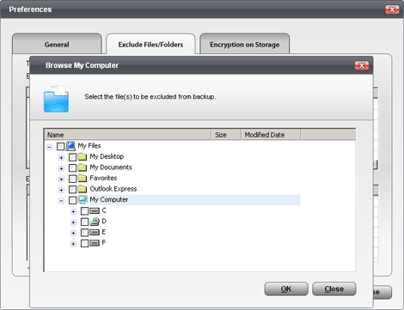
Task: Expand drive E in the tree
Action: pyautogui.click(x=73, y=234)
